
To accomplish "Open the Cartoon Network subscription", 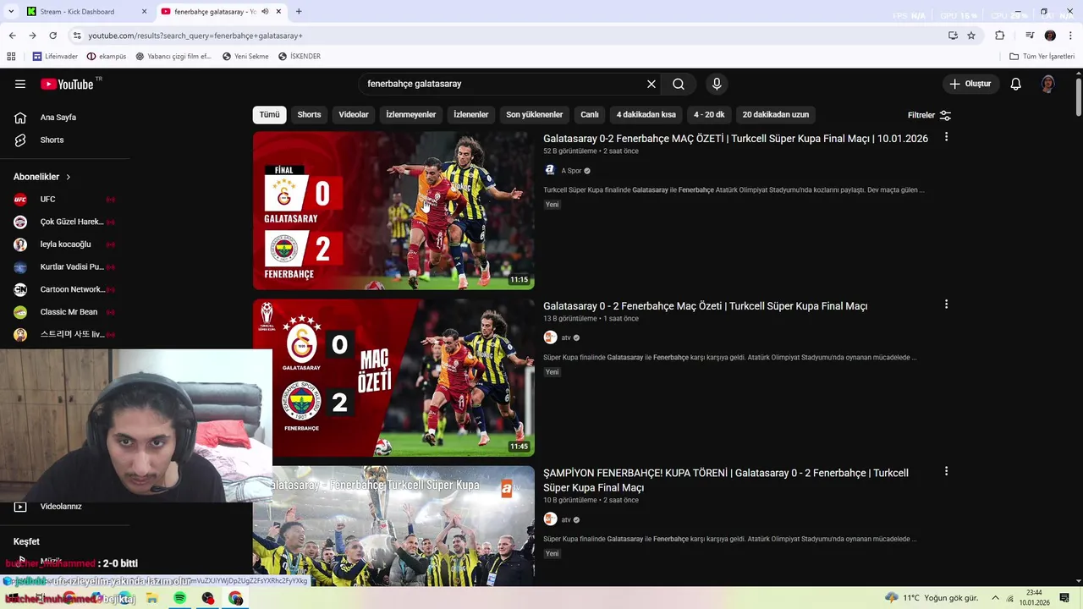I will click(64, 289).
